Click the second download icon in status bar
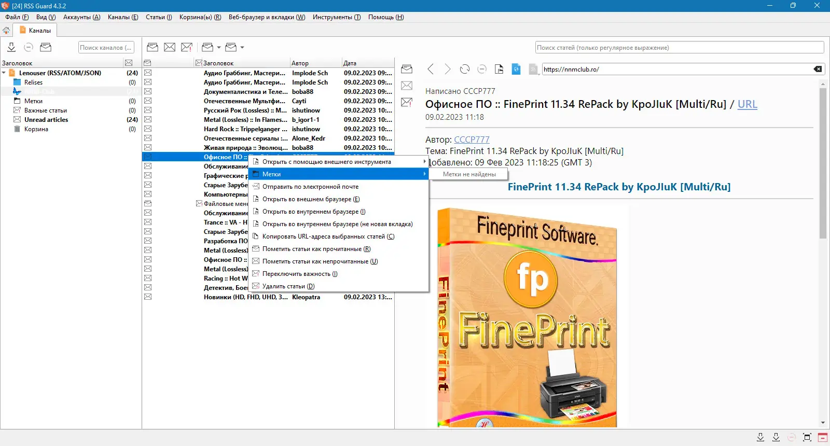This screenshot has height=446, width=830. click(776, 437)
